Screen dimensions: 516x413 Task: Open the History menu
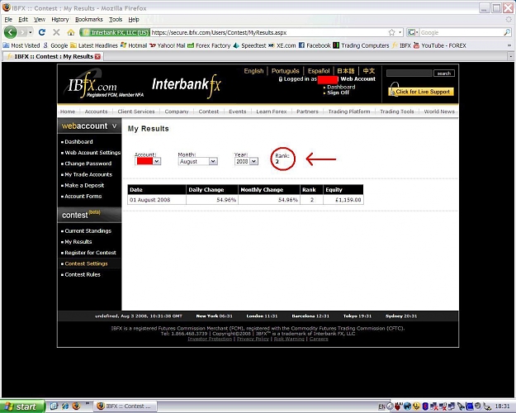coord(60,20)
